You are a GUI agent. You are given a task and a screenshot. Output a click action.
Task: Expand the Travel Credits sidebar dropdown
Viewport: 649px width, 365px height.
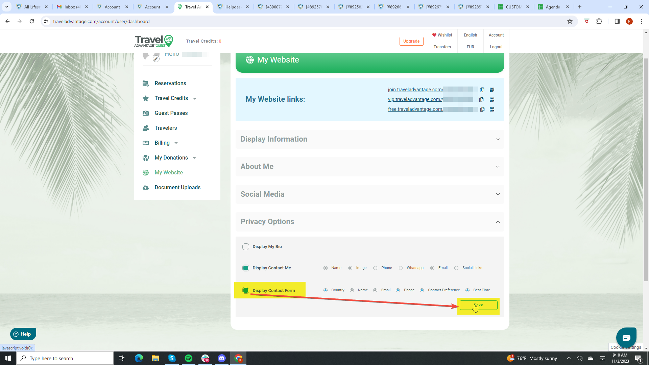[x=195, y=98]
